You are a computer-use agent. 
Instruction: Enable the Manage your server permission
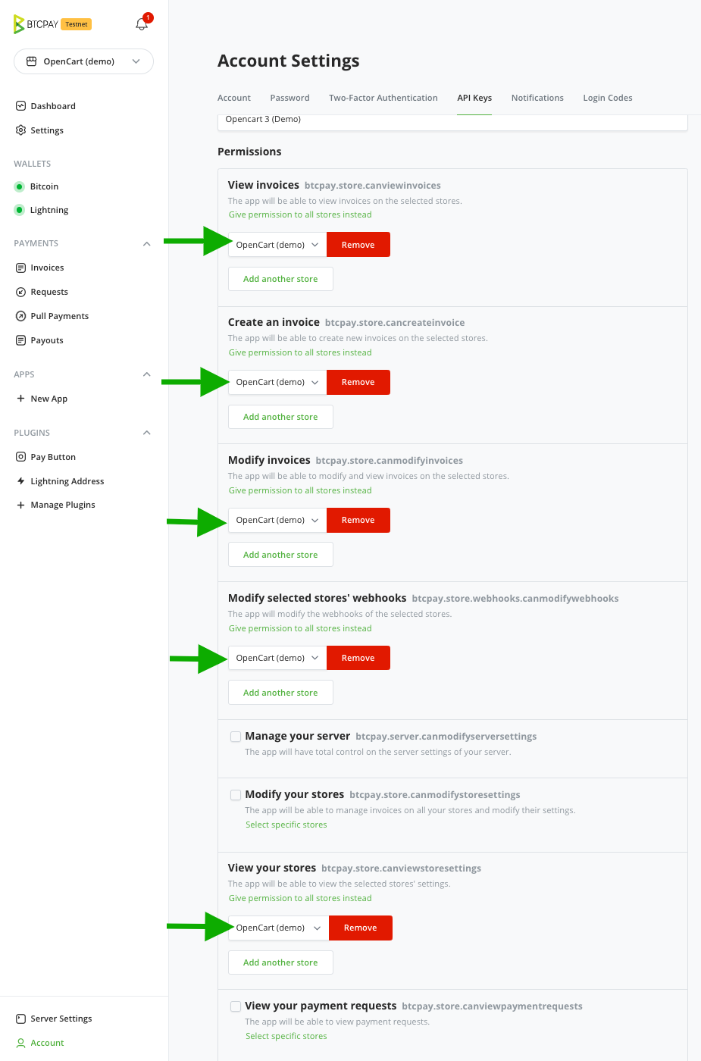tap(236, 736)
